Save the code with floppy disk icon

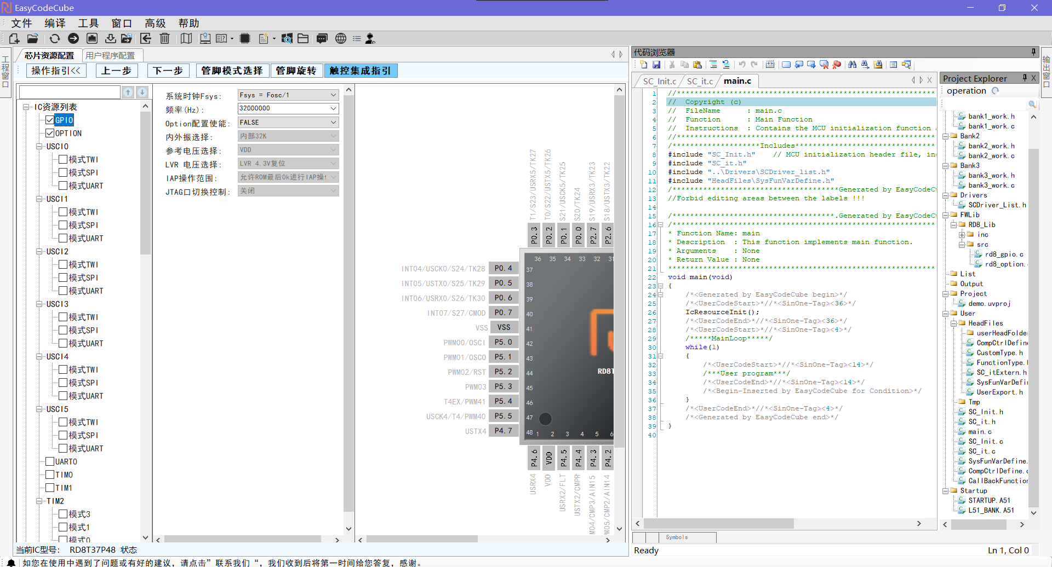656,65
